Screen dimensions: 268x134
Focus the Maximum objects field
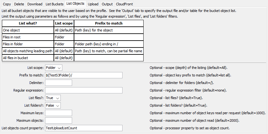pos(59,120)
